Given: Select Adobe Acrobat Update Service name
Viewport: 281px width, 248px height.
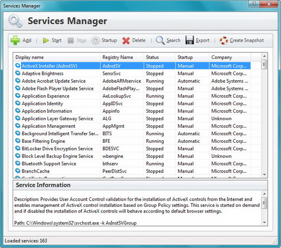Looking at the screenshot, I should click(x=54, y=81).
